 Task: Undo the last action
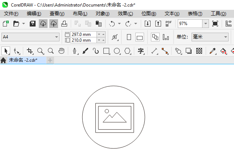tap(112, 24)
